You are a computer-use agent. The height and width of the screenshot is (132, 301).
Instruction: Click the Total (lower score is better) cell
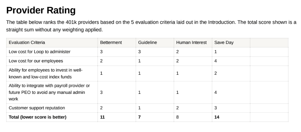38,117
